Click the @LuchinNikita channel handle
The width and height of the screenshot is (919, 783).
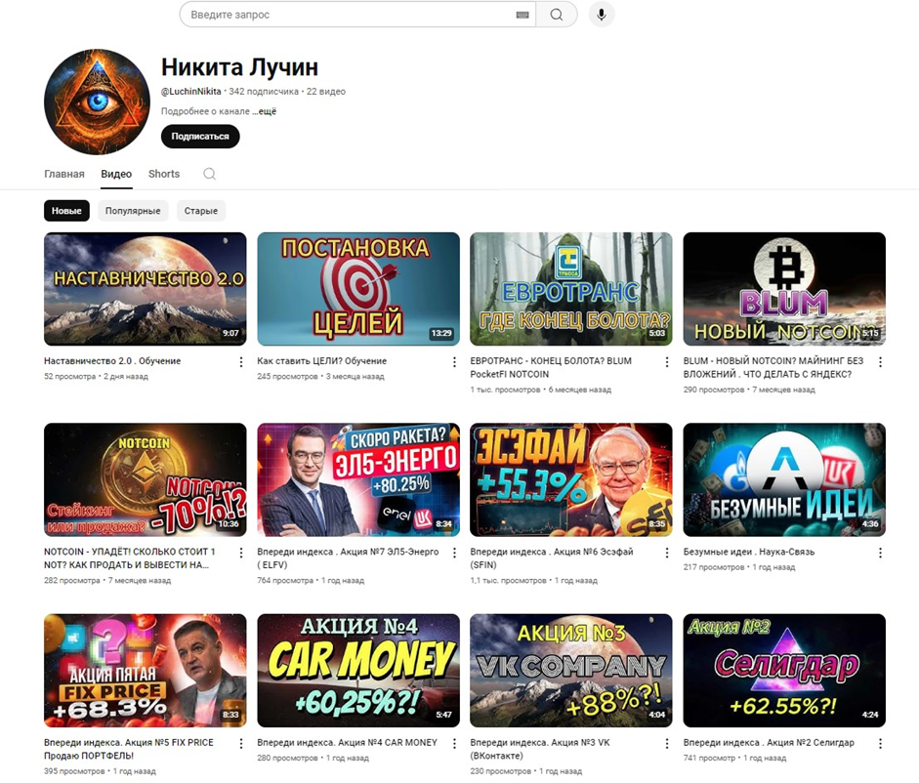click(x=191, y=92)
